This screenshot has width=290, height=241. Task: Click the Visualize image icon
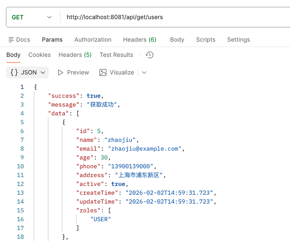[x=103, y=73]
